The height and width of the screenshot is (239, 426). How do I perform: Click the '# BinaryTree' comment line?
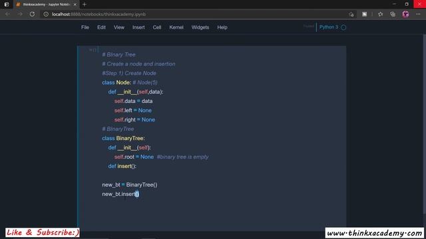pyautogui.click(x=118, y=129)
